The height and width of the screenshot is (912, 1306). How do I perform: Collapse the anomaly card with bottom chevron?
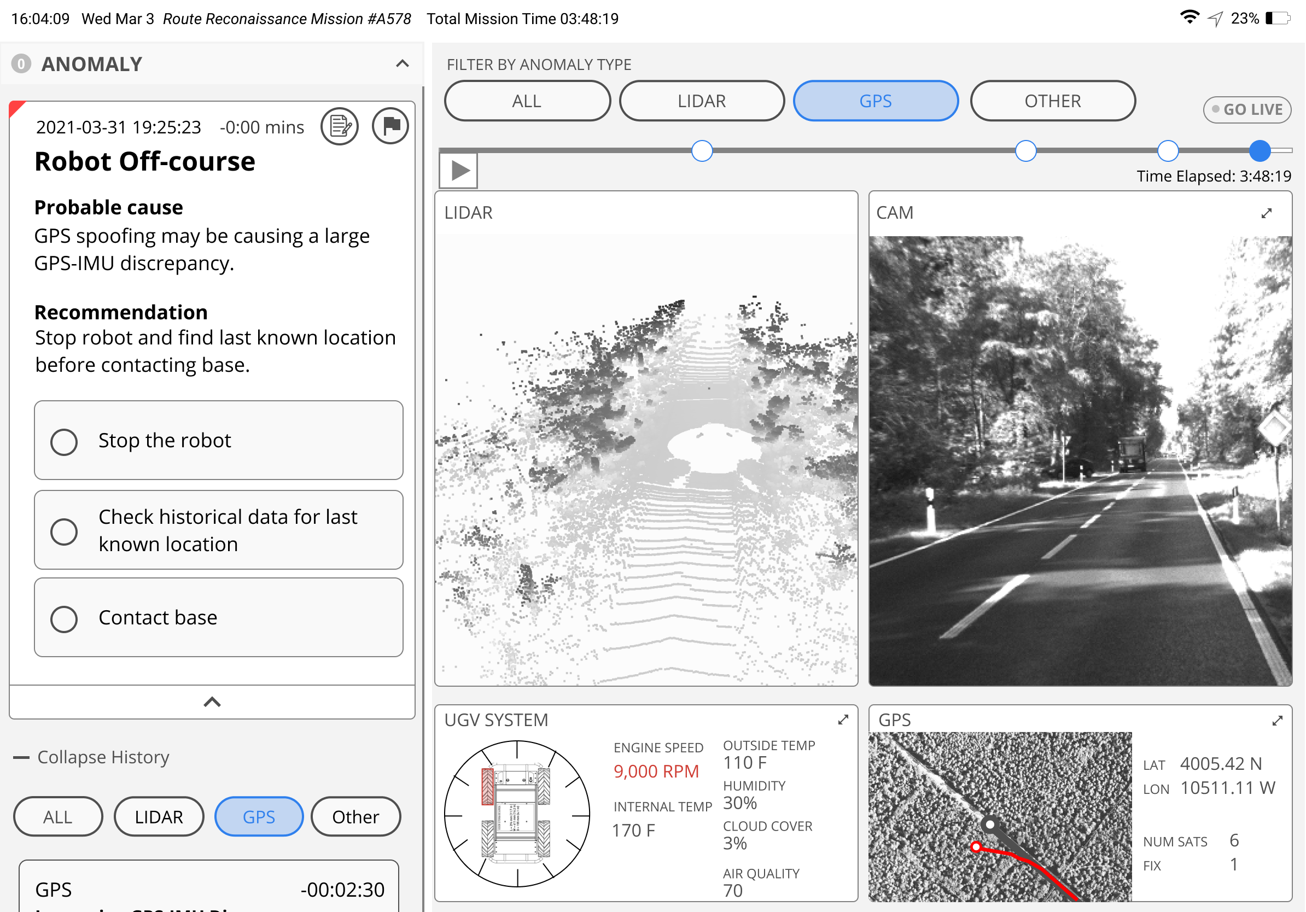[212, 702]
